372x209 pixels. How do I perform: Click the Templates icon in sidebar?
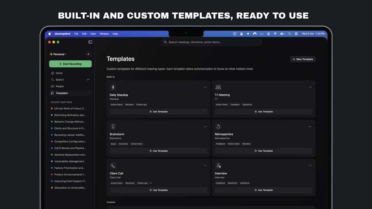[x=53, y=93]
